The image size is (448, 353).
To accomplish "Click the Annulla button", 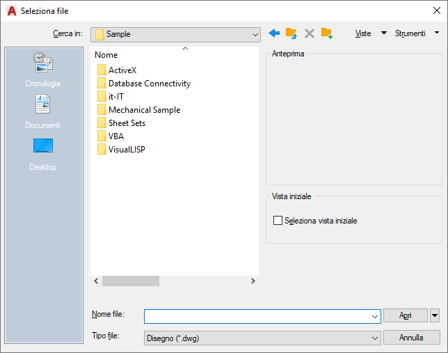I will click(x=411, y=338).
